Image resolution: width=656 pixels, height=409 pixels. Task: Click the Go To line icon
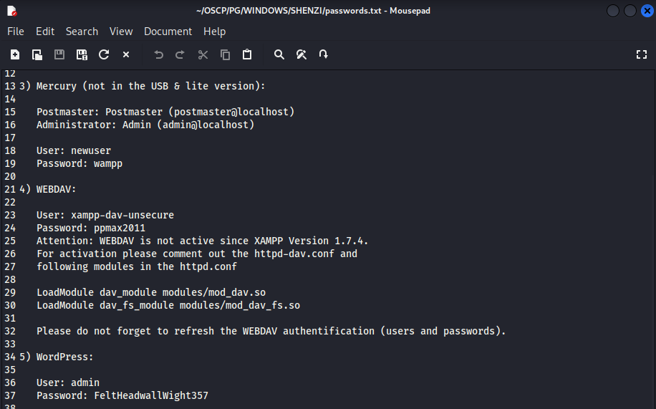click(x=324, y=54)
